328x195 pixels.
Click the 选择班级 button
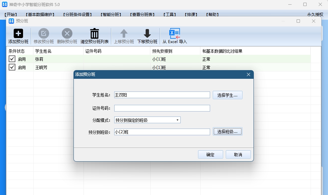(227, 132)
